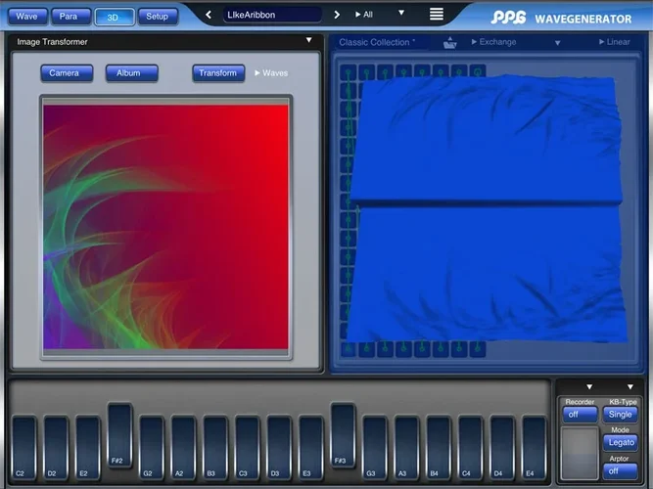Play the B4 key

pos(439,448)
